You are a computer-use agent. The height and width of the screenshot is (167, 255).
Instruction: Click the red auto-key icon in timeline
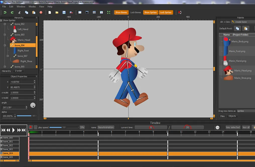coord(31,127)
